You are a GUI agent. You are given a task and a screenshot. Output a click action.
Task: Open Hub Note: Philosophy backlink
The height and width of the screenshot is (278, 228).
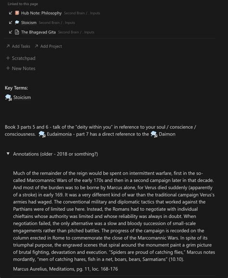point(41,13)
